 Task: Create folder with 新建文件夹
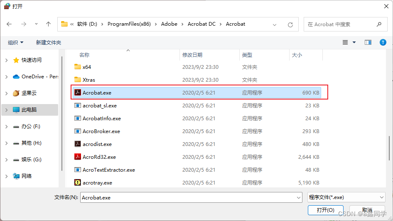pos(48,43)
